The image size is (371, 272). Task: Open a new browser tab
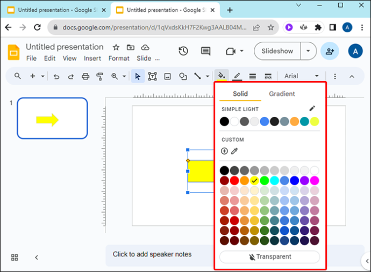(x=230, y=10)
